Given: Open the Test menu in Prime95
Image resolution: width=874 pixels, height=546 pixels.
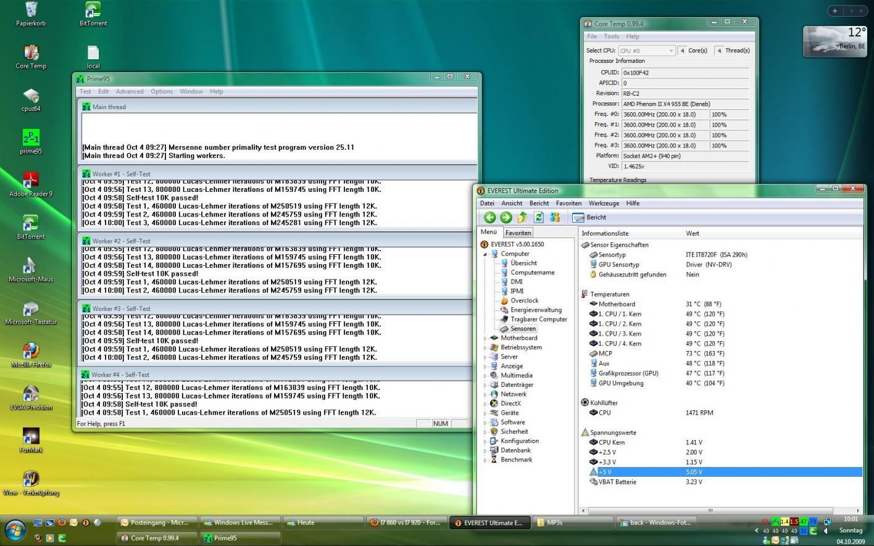Looking at the screenshot, I should [x=85, y=91].
